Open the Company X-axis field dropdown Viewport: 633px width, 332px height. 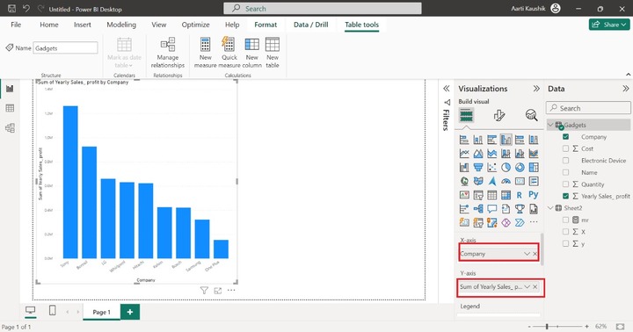527,254
